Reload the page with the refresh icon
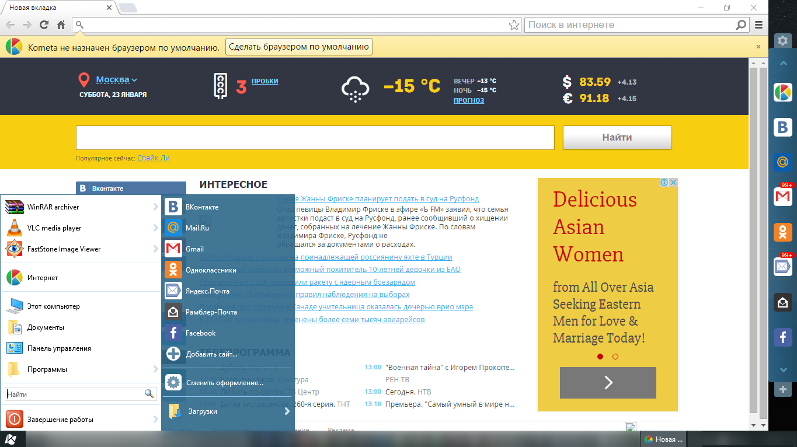Image resolution: width=797 pixels, height=447 pixels. 44,25
